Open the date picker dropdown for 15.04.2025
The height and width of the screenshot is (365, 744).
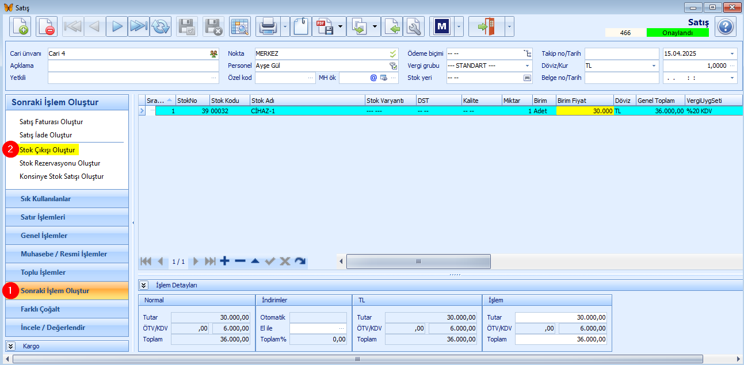click(732, 53)
